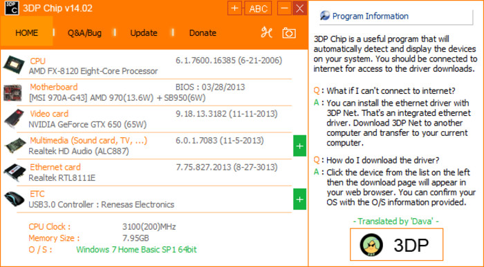Screen dimensions: 484x267
Task: Open the Video card driver link
Action: [x=49, y=114]
